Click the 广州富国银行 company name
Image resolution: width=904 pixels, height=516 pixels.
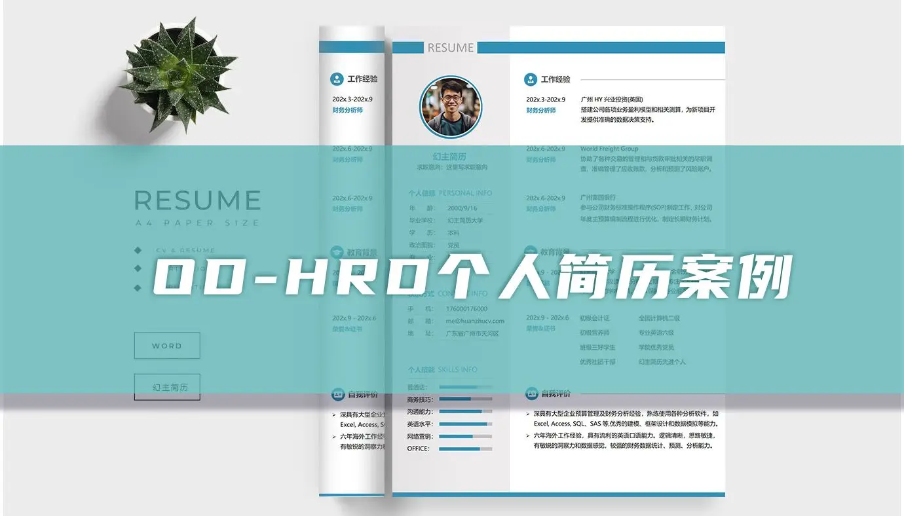pos(598,197)
